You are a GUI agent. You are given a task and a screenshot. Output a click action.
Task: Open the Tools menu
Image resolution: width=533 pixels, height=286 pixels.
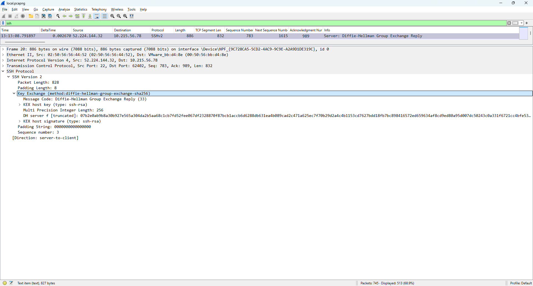(132, 9)
